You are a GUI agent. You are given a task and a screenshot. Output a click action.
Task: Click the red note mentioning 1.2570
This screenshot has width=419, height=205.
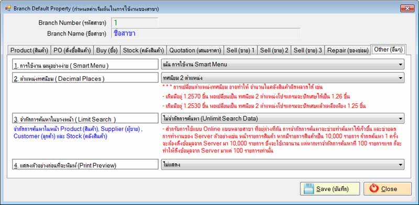tap(256, 97)
